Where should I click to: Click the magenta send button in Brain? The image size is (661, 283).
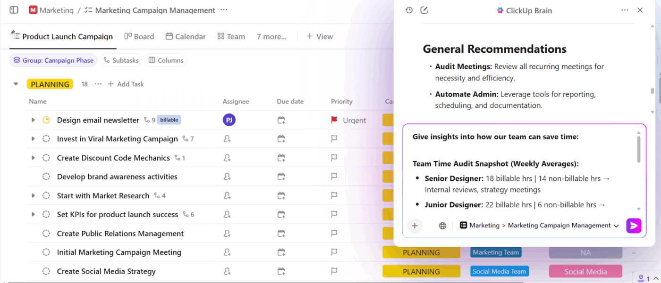[634, 226]
